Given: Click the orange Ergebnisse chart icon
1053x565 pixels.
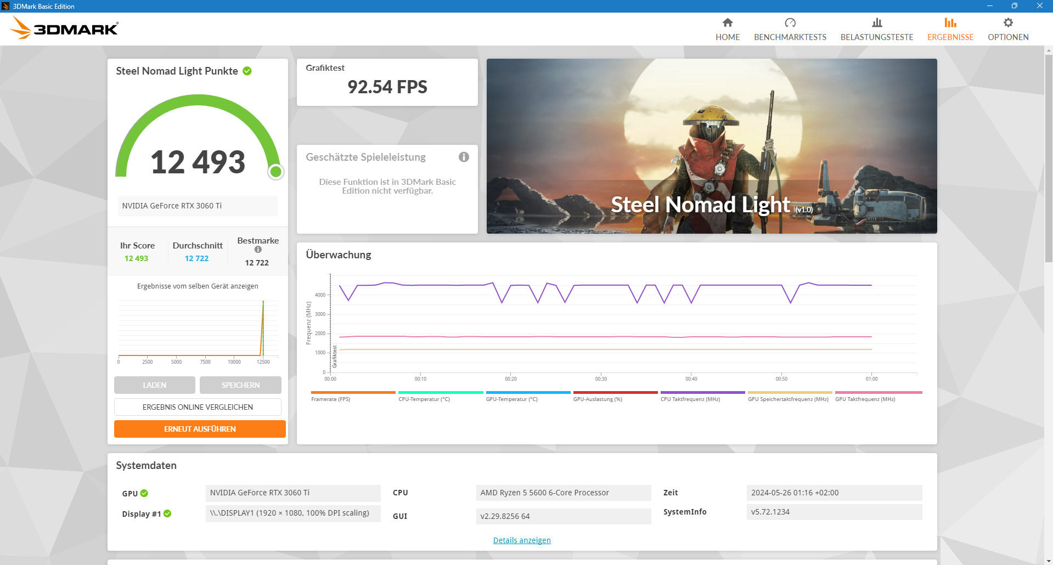Looking at the screenshot, I should (x=950, y=23).
